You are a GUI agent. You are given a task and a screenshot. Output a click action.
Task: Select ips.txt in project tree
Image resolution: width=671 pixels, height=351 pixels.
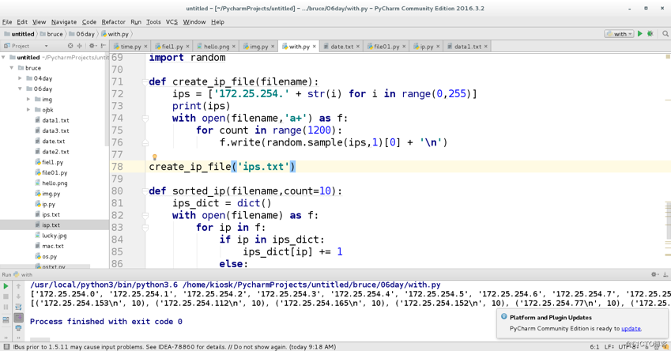click(51, 214)
